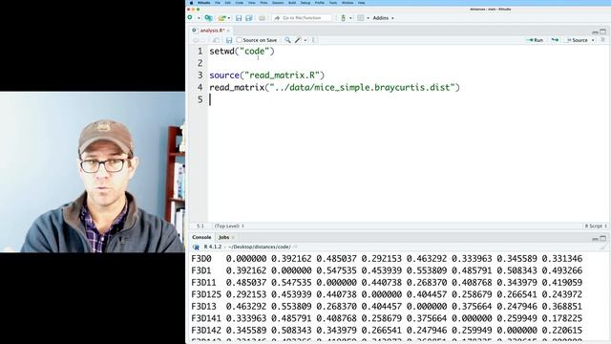
Task: Click the 0.178225 value in console output
Action: click(562, 318)
